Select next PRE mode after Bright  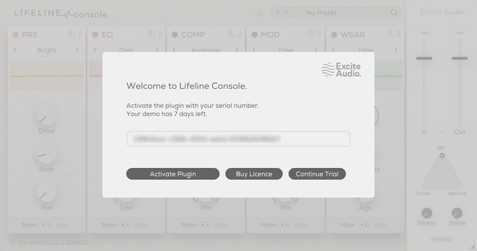[x=78, y=49]
